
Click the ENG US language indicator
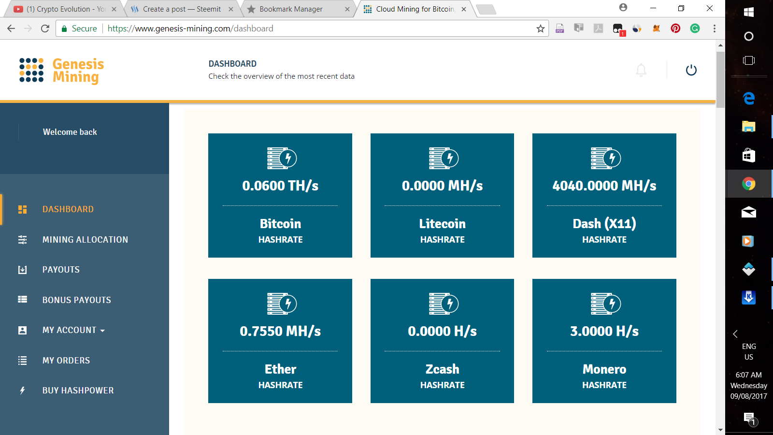[749, 352]
